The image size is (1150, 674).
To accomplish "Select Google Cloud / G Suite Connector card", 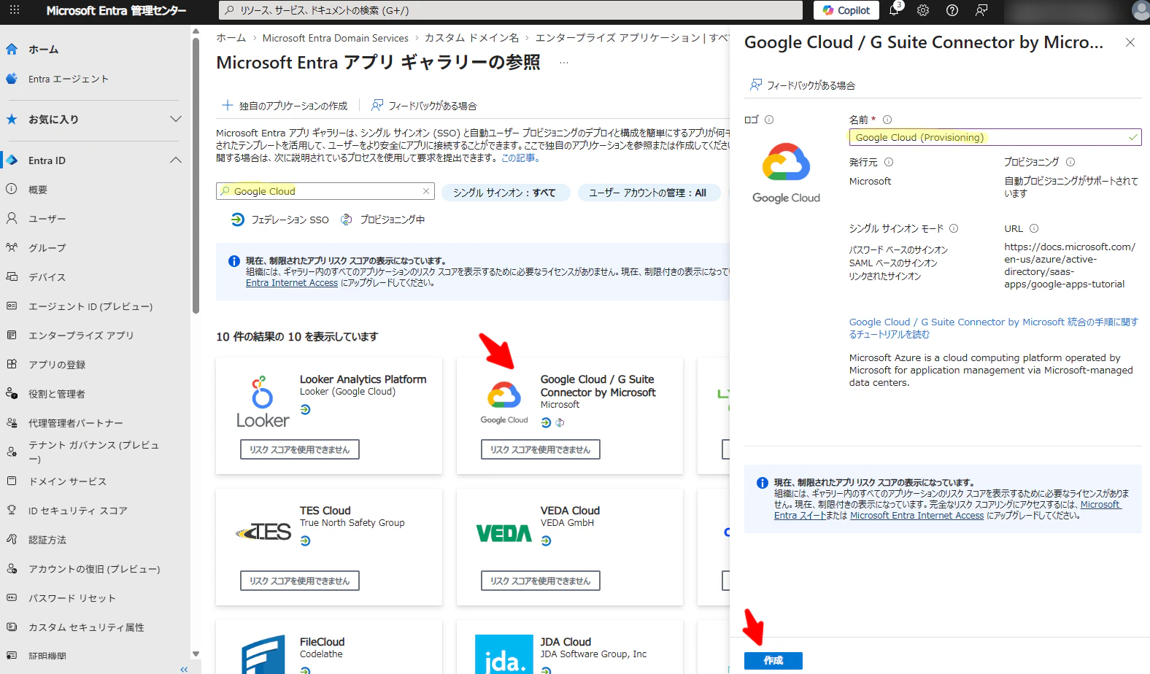I will pos(570,416).
